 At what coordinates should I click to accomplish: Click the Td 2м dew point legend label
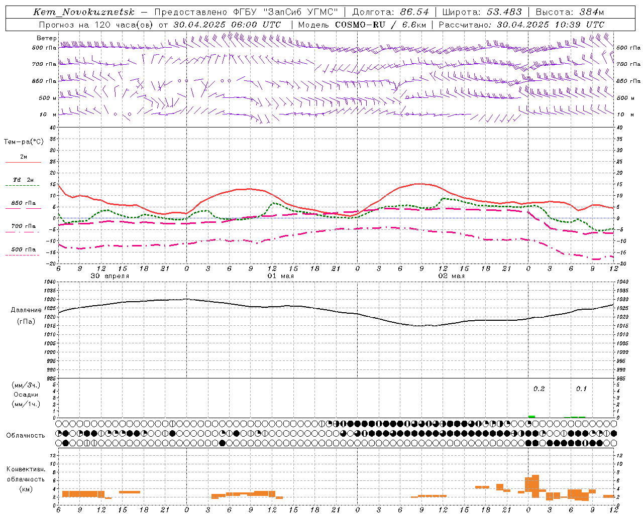(x=24, y=180)
